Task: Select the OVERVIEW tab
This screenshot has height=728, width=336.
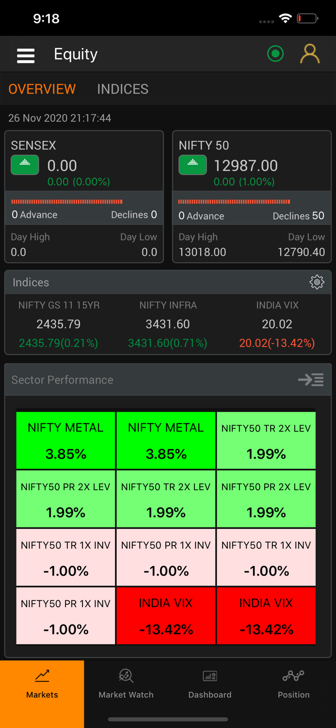Action: click(x=42, y=89)
